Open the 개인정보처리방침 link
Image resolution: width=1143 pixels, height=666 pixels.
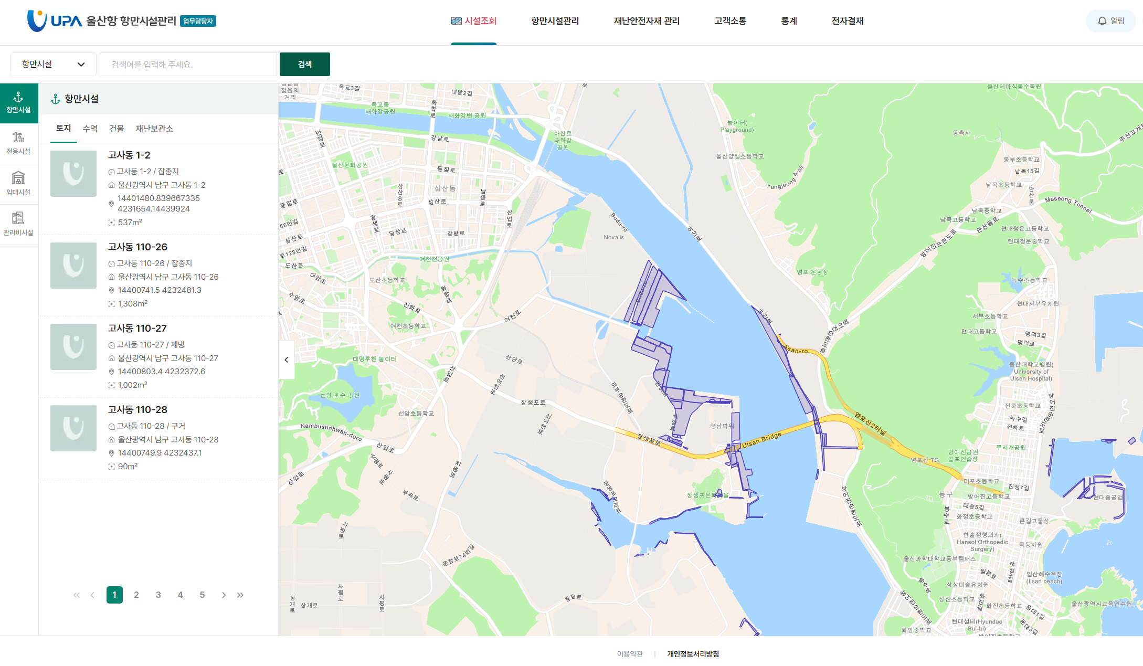pyautogui.click(x=693, y=654)
